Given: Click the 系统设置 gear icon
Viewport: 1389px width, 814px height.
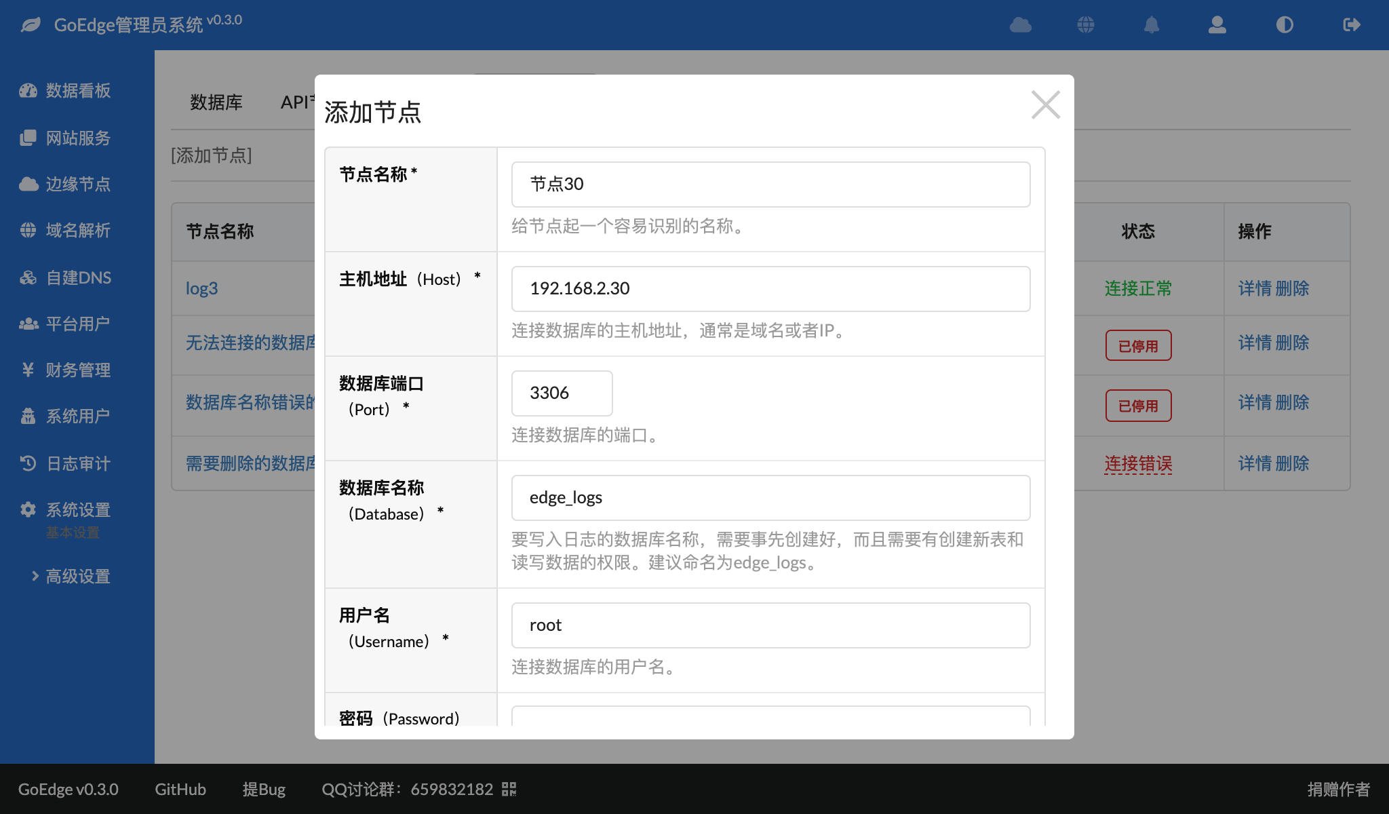Looking at the screenshot, I should pos(28,509).
